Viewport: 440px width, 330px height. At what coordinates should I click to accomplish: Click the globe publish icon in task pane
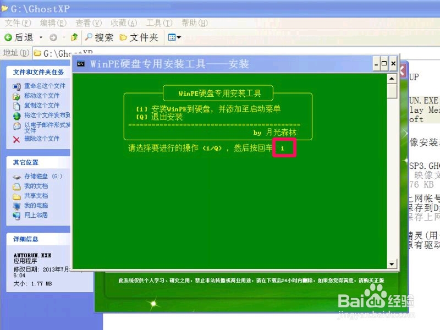[x=16, y=116]
